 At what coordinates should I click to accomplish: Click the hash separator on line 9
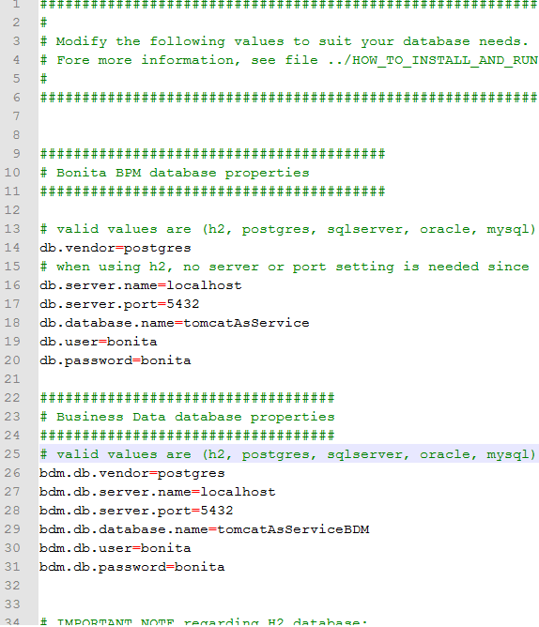click(212, 154)
